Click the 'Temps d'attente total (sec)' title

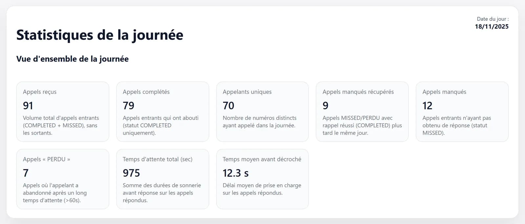pyautogui.click(x=157, y=159)
